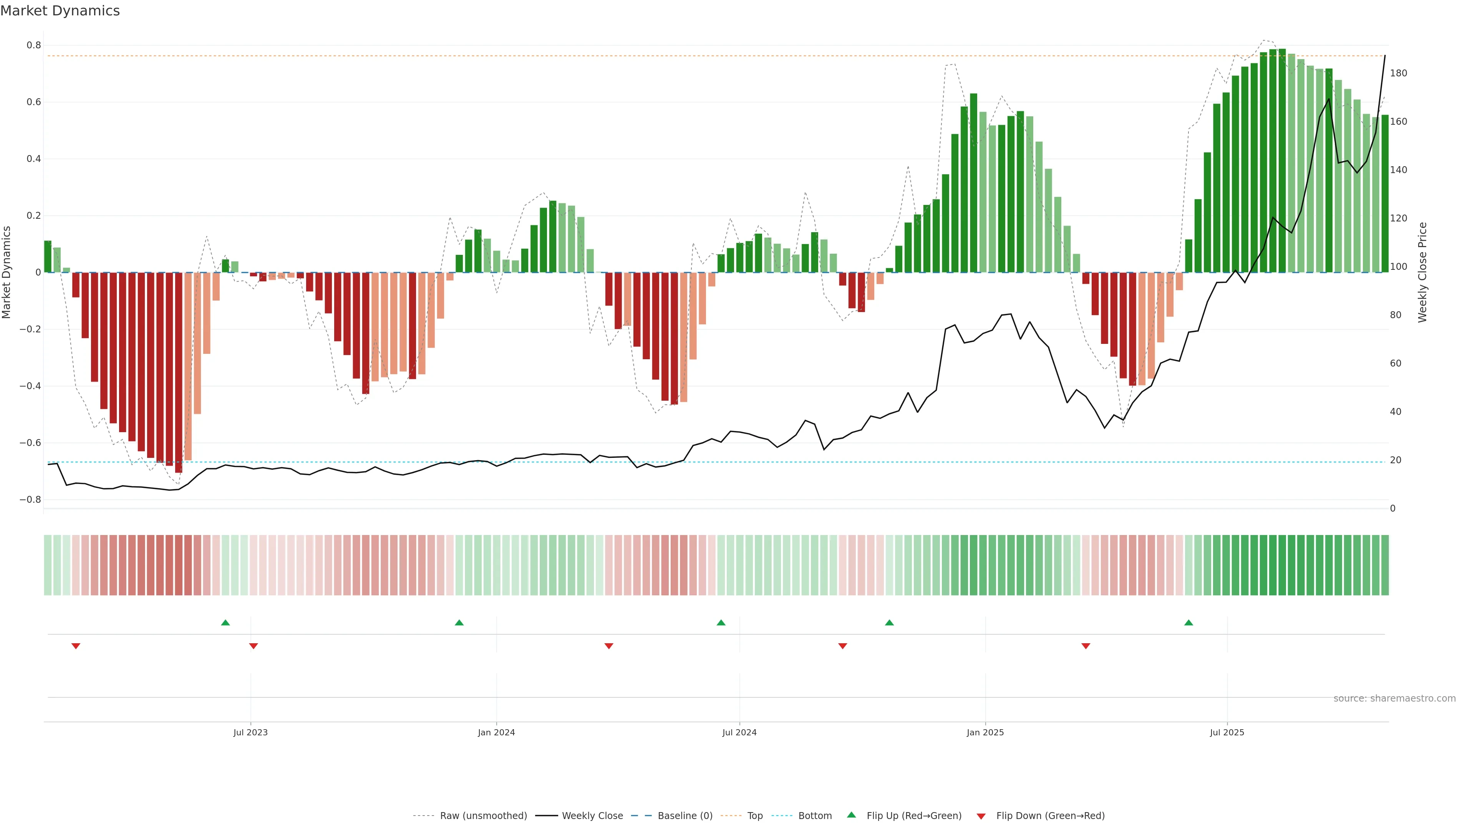This screenshot has width=1475, height=829.
Task: Click the first green flip-up triangle marker
Action: coord(225,623)
